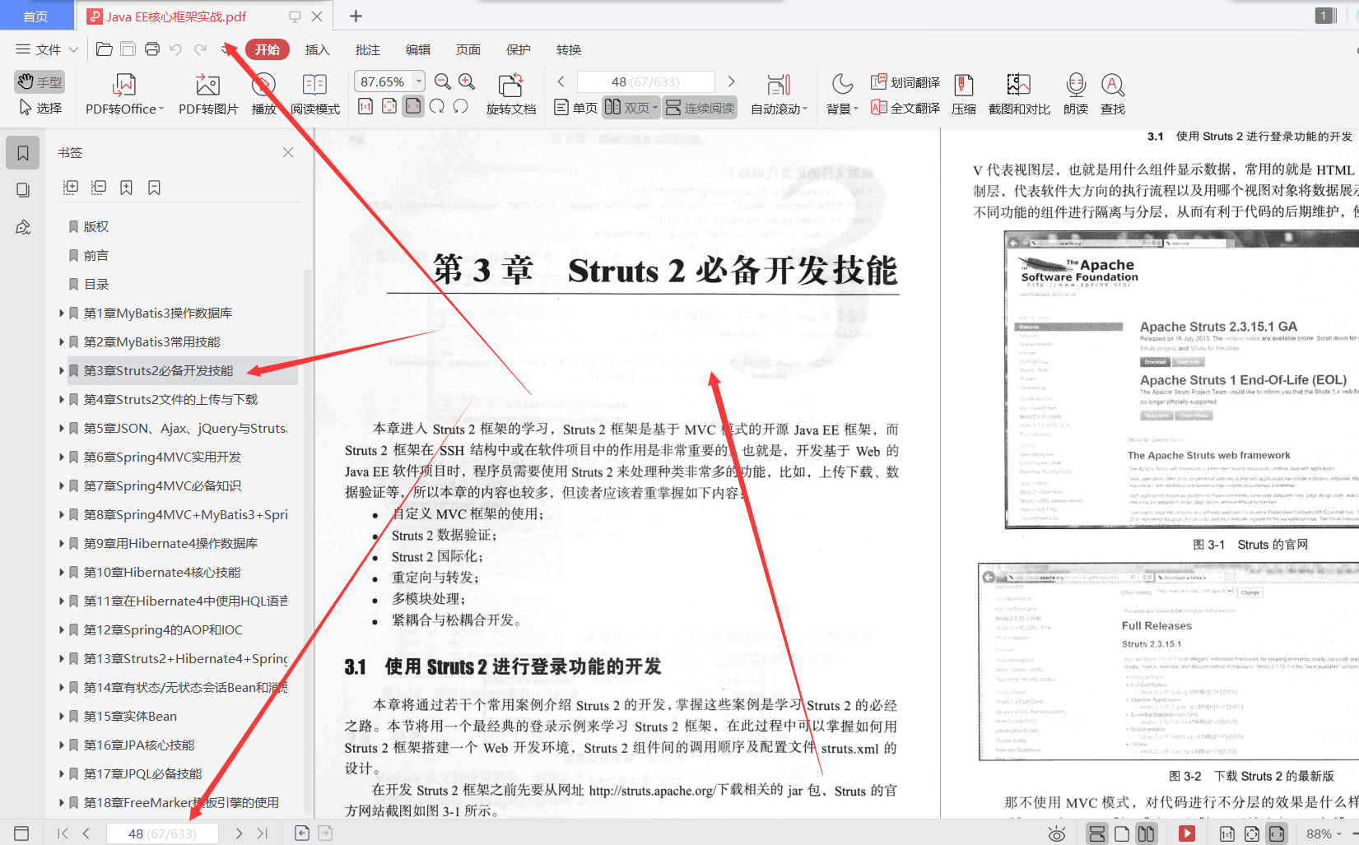Image resolution: width=1359 pixels, height=845 pixels.
Task: Open the 开始 ribbon tab
Action: tap(268, 49)
